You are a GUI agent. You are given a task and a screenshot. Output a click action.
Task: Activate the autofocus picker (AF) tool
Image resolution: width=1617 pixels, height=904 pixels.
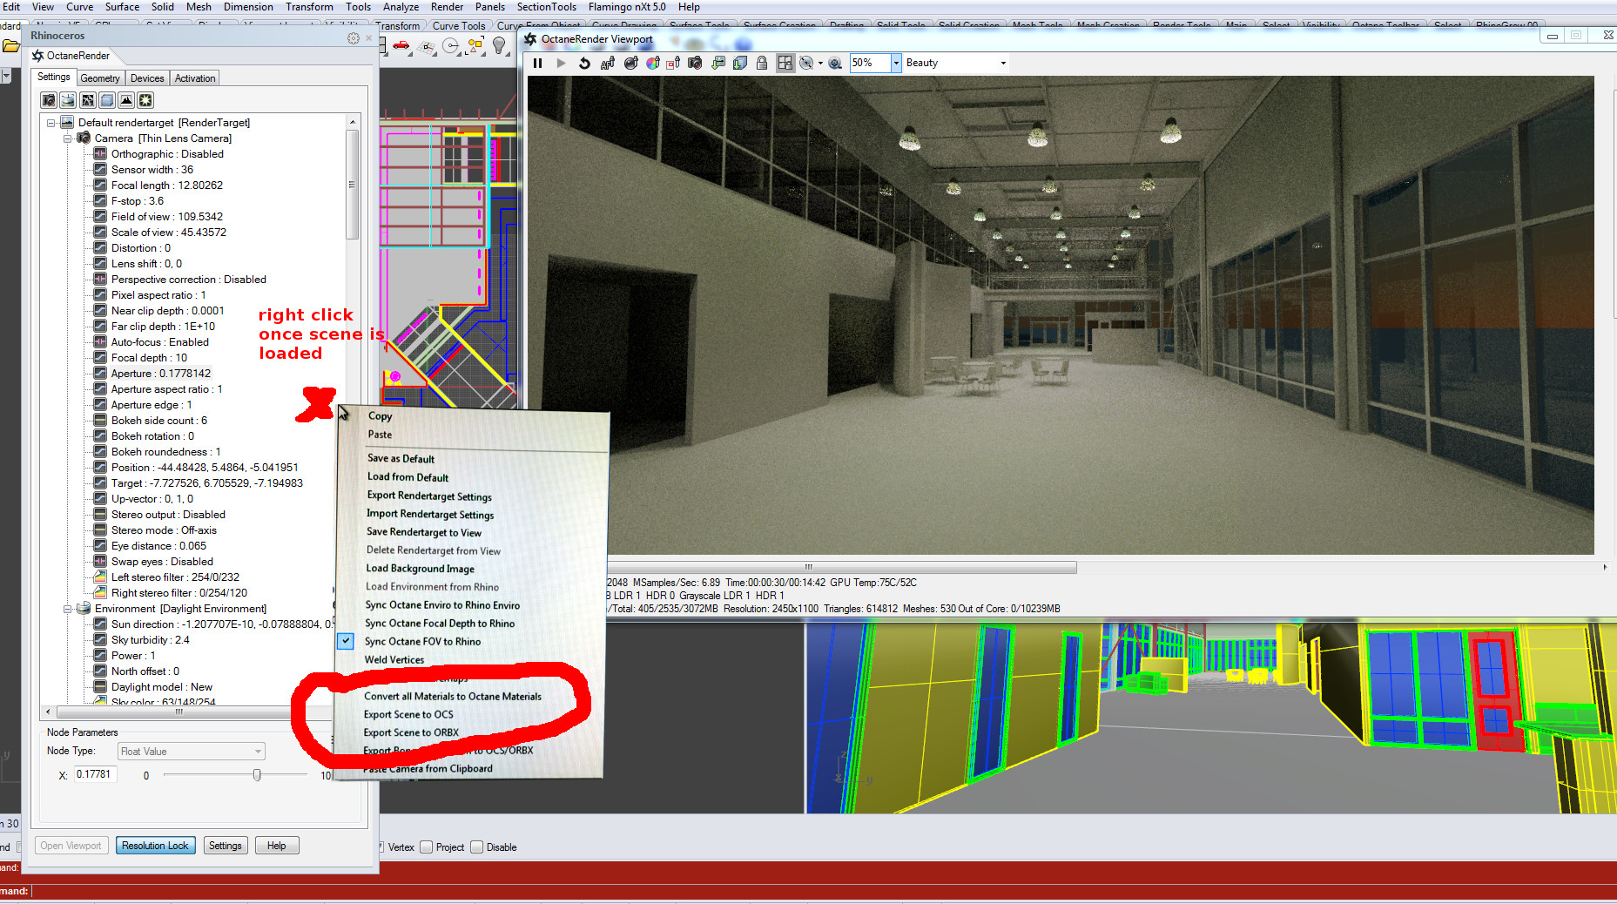608,63
